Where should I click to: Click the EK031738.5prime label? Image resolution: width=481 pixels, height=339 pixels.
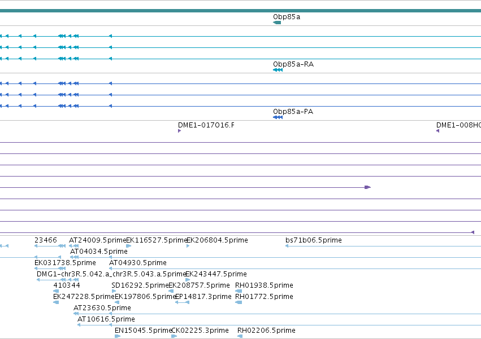[x=65, y=263]
